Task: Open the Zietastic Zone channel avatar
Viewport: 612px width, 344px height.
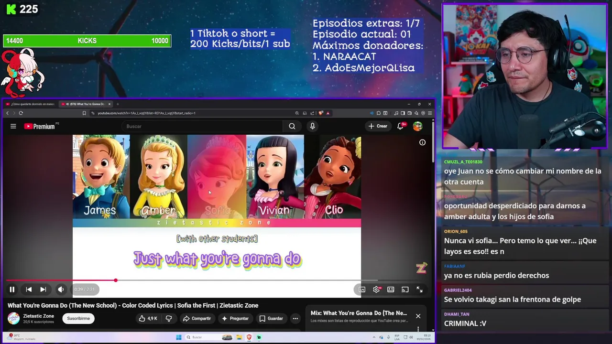Action: pos(14,318)
